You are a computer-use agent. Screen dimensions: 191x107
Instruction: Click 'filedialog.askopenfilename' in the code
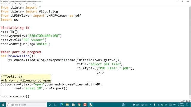[50, 60]
